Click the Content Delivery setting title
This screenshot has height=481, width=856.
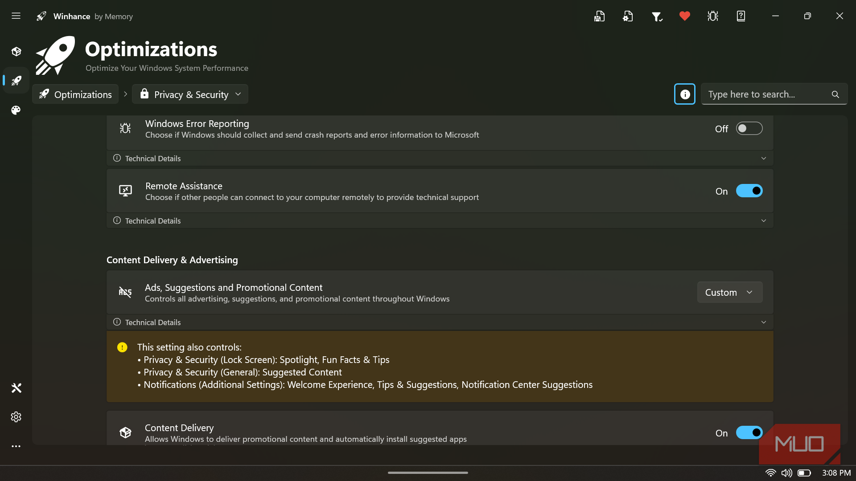[x=179, y=428]
